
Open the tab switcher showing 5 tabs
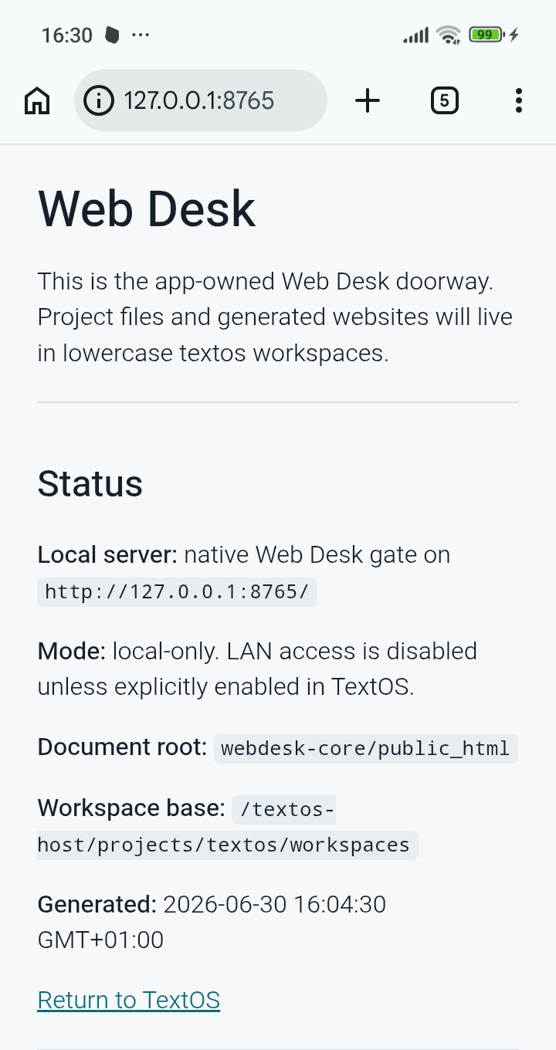click(444, 100)
